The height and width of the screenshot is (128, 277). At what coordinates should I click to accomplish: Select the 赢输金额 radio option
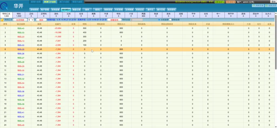click(x=170, y=20)
